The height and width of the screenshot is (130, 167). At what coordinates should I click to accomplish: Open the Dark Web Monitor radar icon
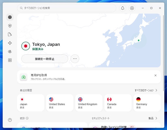pos(10,51)
